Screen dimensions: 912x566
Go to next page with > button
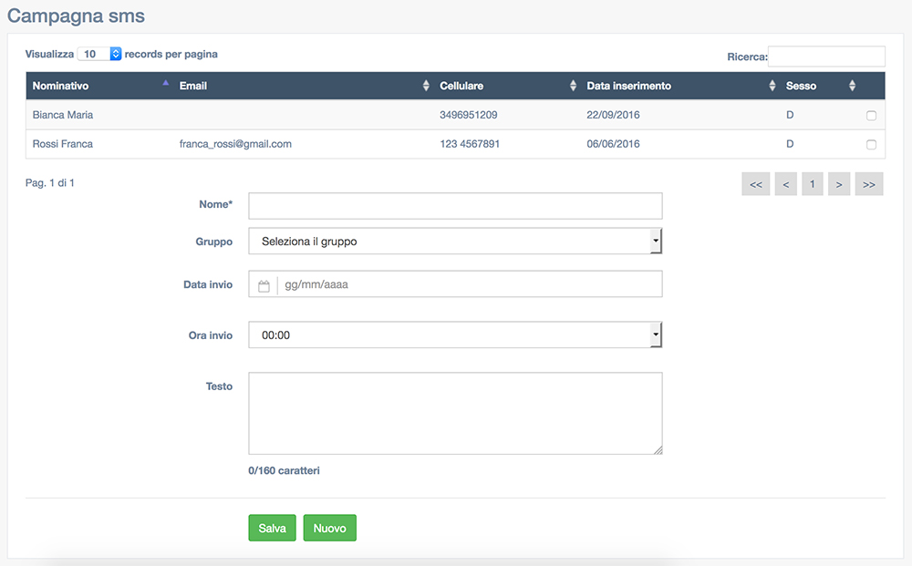click(839, 184)
